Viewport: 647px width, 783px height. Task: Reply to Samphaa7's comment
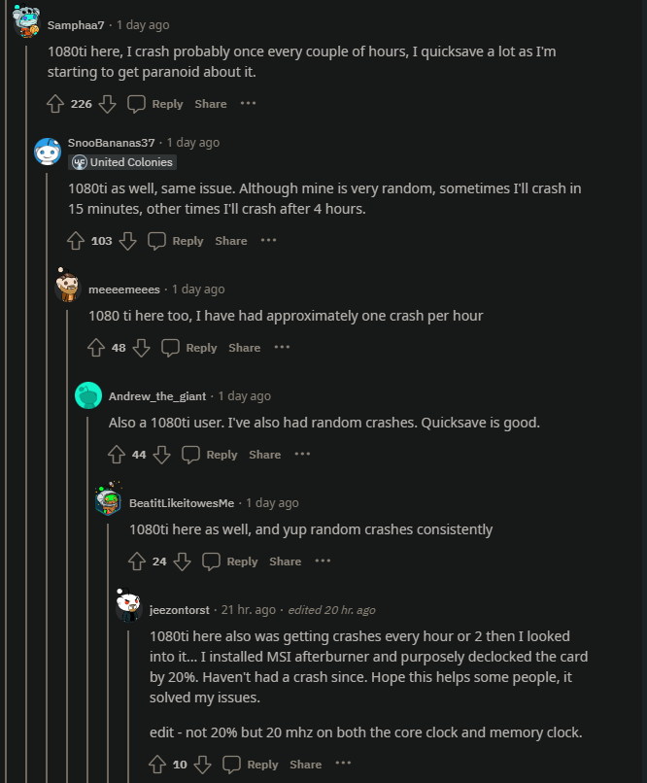click(156, 104)
